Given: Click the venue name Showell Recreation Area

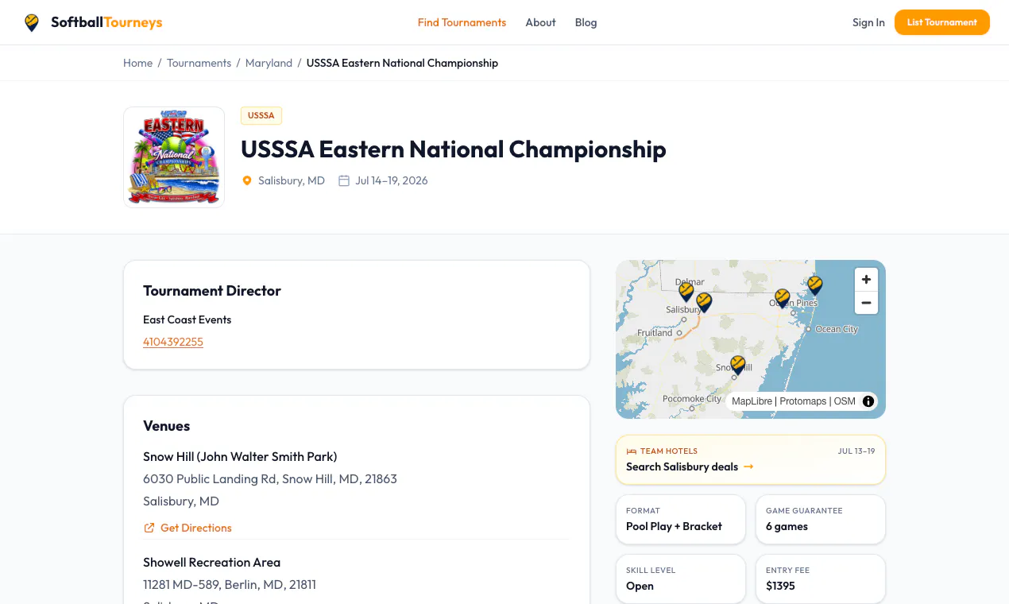Looking at the screenshot, I should (x=211, y=562).
